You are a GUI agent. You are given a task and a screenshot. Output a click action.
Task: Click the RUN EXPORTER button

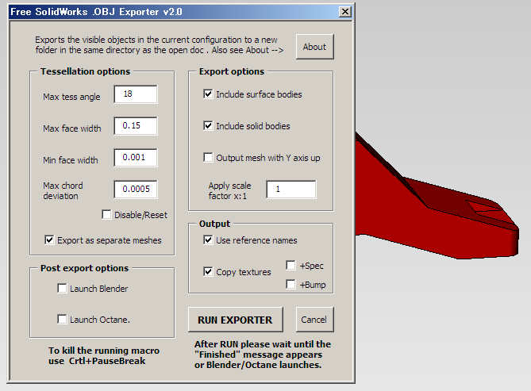pyautogui.click(x=235, y=320)
